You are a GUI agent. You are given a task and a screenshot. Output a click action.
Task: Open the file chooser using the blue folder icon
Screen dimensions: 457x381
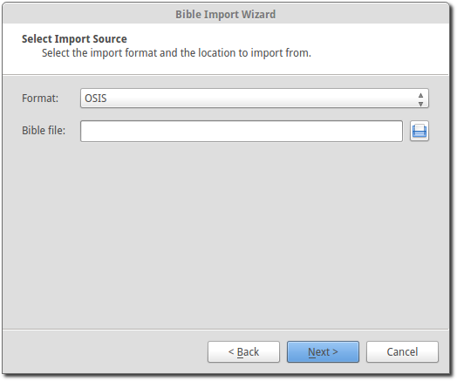(419, 131)
